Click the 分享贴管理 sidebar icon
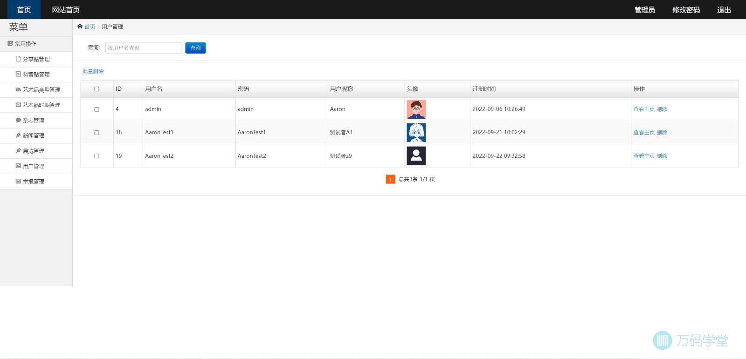 (x=18, y=59)
